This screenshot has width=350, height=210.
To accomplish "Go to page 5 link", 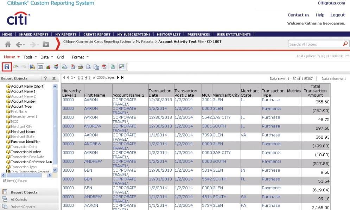I will [89, 77].
